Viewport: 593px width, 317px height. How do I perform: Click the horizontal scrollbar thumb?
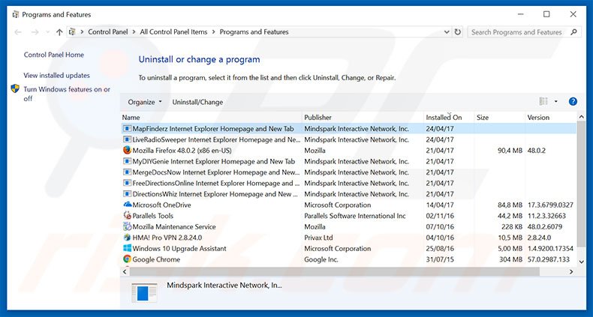point(335,271)
